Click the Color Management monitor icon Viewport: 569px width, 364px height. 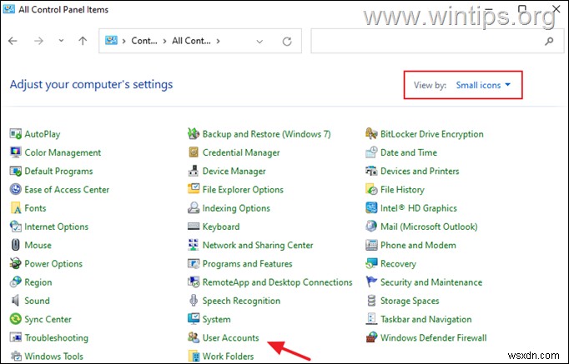click(16, 152)
